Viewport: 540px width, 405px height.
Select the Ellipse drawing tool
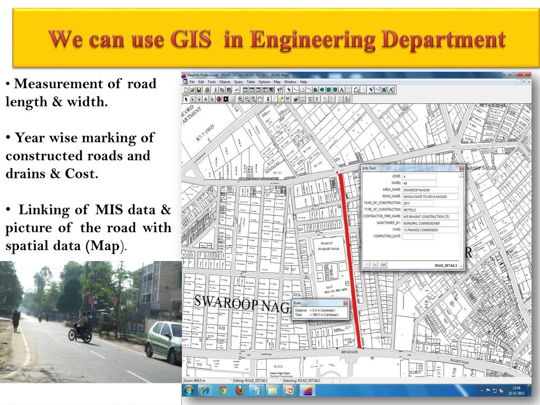coord(322,90)
